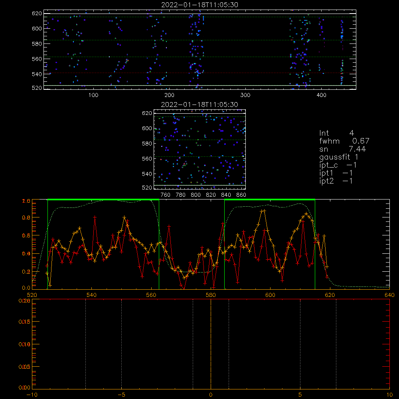Click y-axis label 560 on the small middle plot
This screenshot has height=399, width=399.
pos(147,158)
